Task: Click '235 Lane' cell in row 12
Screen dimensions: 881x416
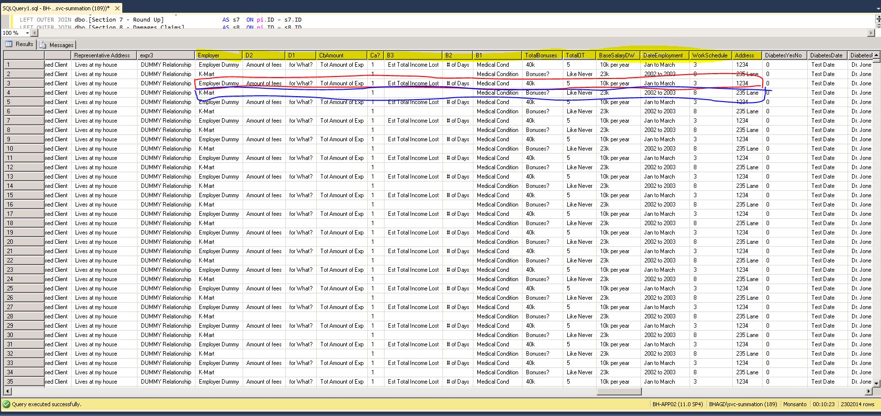Action: click(x=747, y=167)
